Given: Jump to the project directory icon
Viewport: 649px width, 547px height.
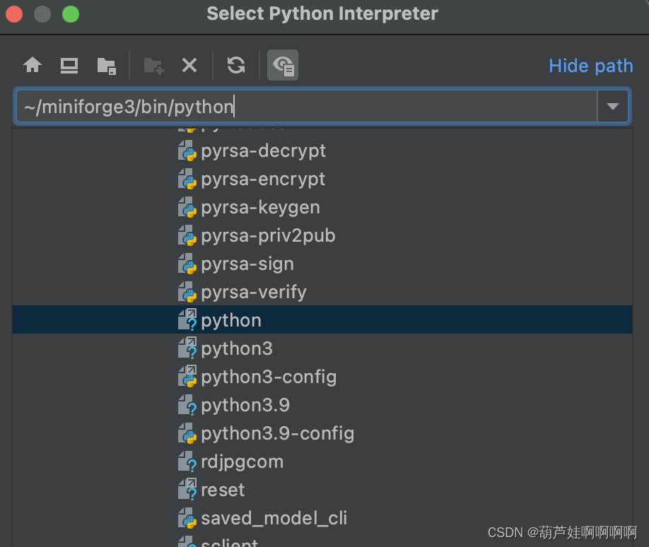Looking at the screenshot, I should tap(106, 66).
